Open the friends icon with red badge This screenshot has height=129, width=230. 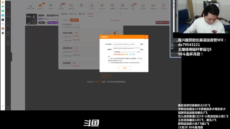133,5
